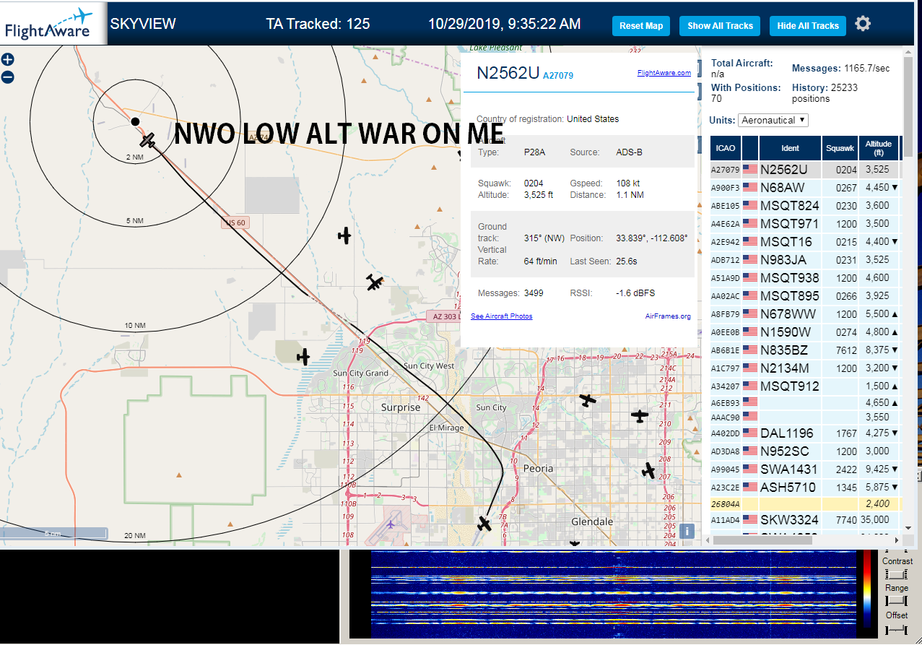Sort the table by the ICAO column header
The width and height of the screenshot is (922, 645).
(726, 148)
